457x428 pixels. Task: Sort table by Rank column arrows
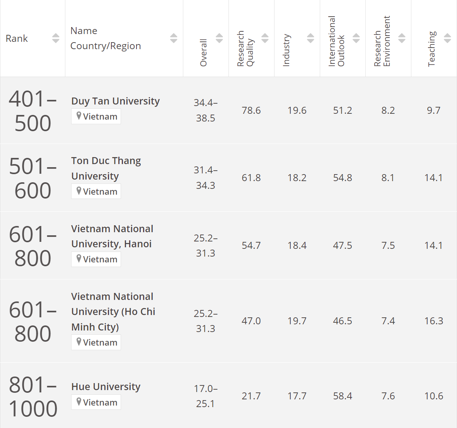56,38
